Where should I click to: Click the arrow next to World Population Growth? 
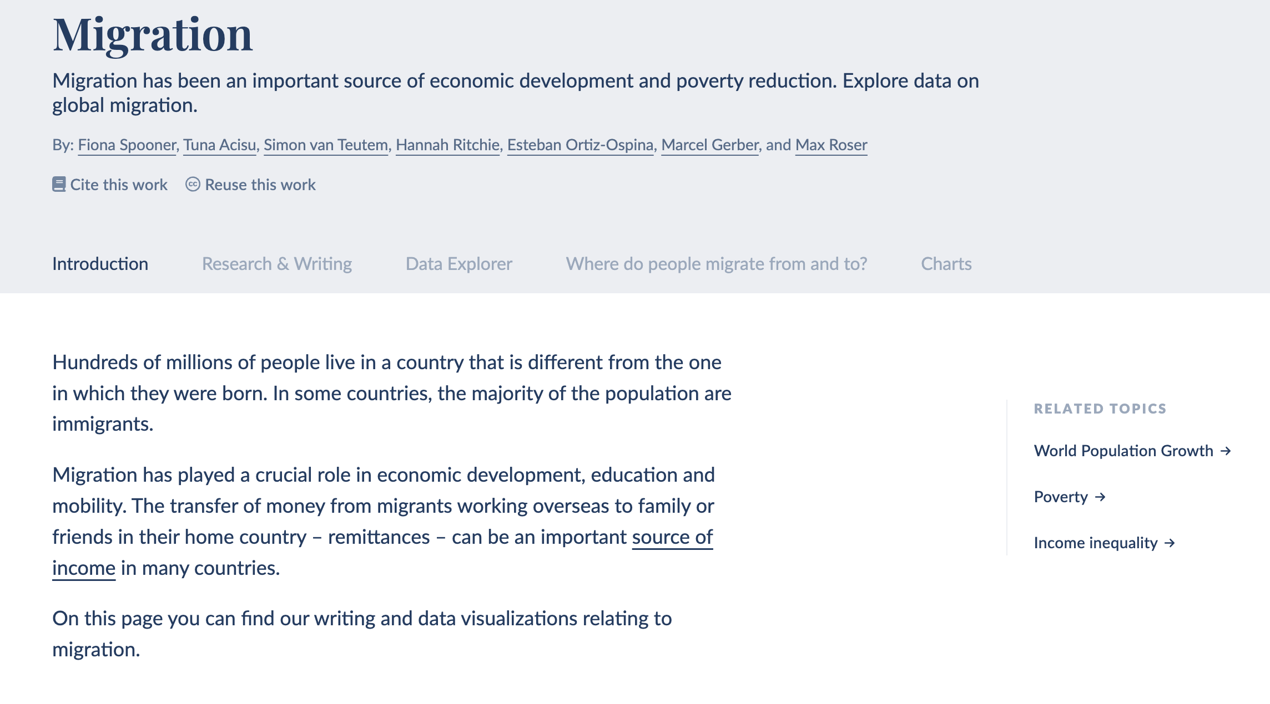[x=1226, y=451]
